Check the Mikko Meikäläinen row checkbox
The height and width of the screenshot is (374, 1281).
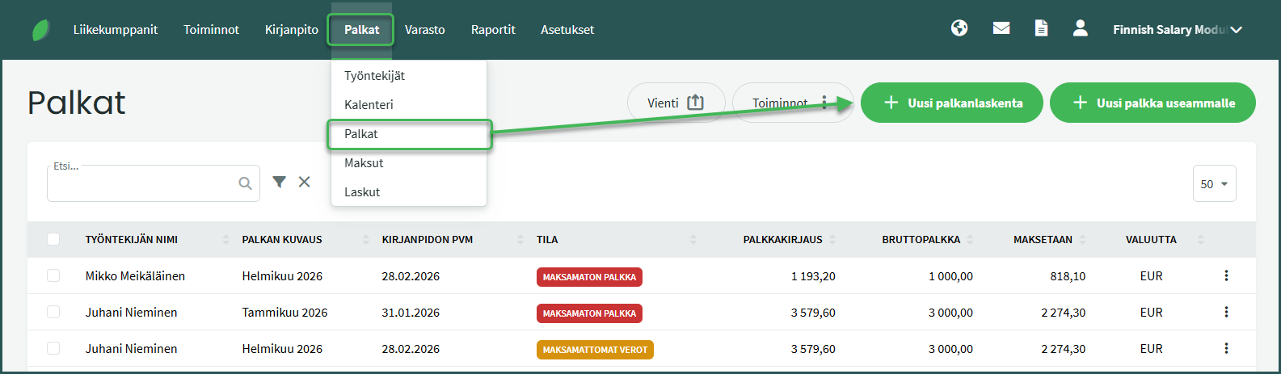[53, 276]
